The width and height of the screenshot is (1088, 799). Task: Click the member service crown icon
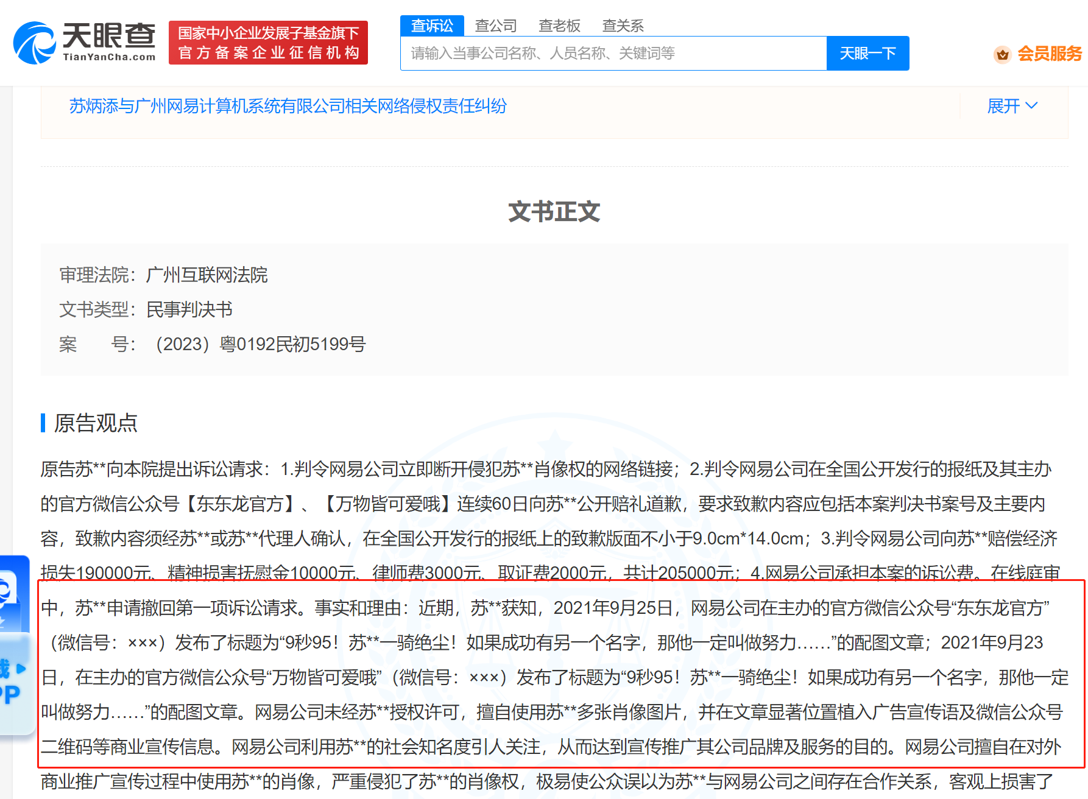(1002, 54)
